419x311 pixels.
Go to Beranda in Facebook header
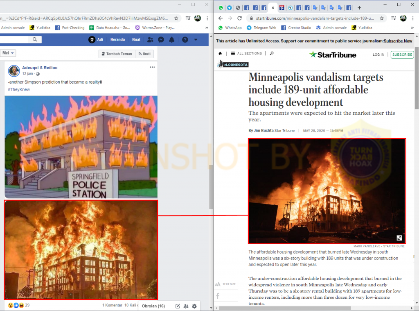coord(117,40)
